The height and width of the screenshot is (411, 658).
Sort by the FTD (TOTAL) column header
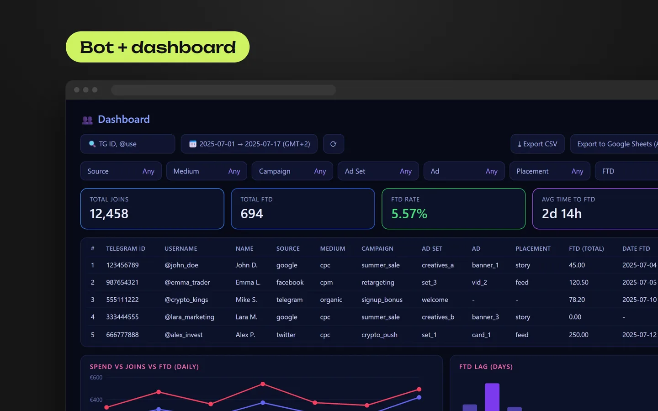point(586,248)
